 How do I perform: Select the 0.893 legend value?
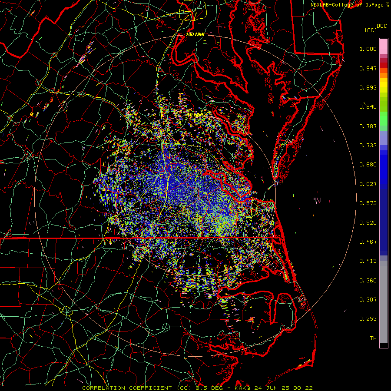click(x=368, y=87)
